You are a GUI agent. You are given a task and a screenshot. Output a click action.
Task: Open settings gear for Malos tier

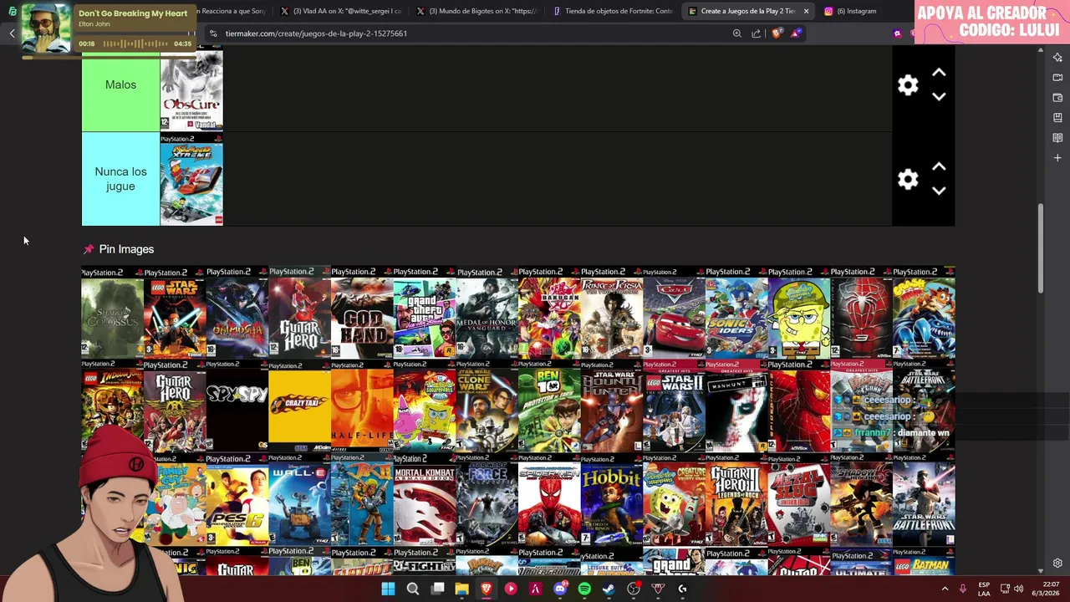click(x=908, y=84)
